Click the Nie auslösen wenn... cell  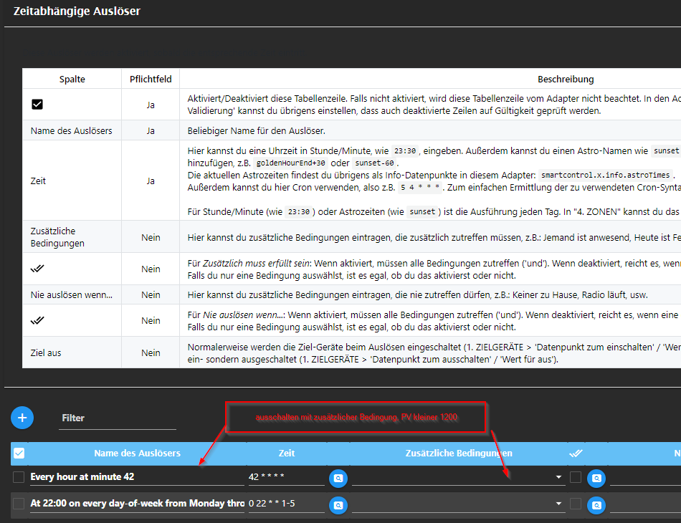pos(72,294)
